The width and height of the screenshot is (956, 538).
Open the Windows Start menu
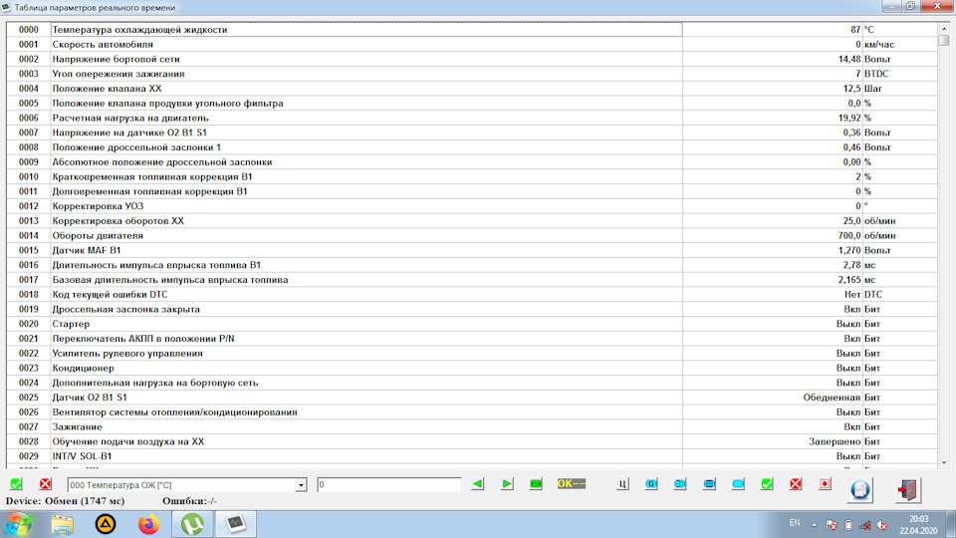click(x=18, y=525)
